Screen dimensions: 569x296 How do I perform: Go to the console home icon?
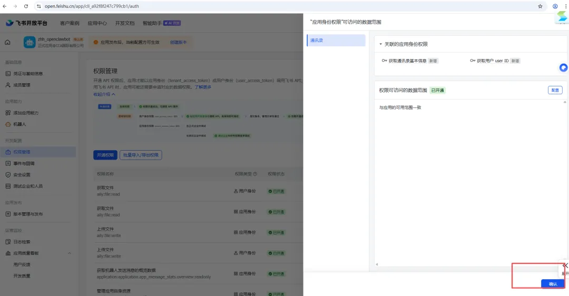pos(7,43)
